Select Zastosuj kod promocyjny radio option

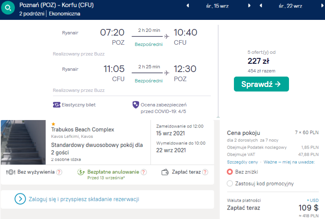tap(230, 183)
